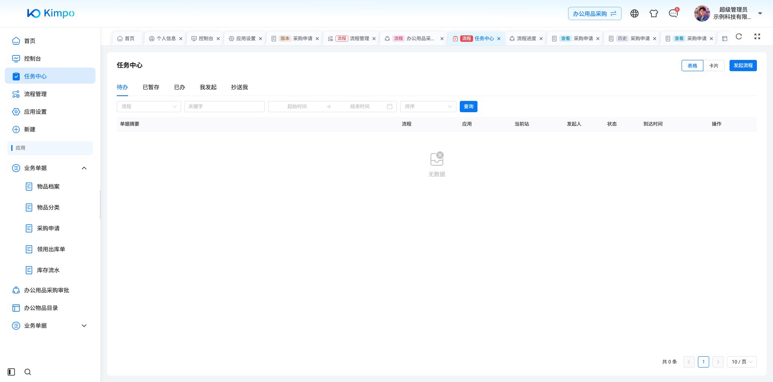Image resolution: width=773 pixels, height=382 pixels.
Task: Open 库存流水 in the sidebar
Action: (x=50, y=270)
